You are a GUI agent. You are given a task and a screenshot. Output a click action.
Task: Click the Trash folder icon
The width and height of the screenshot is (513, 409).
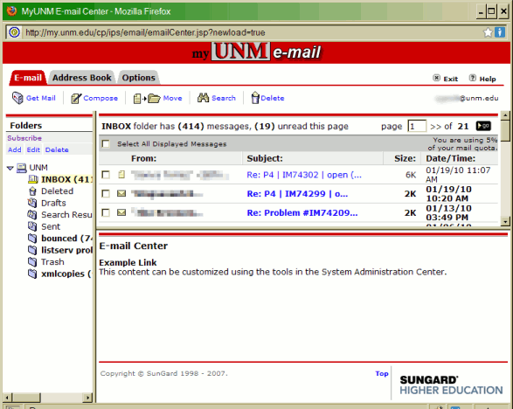click(32, 262)
